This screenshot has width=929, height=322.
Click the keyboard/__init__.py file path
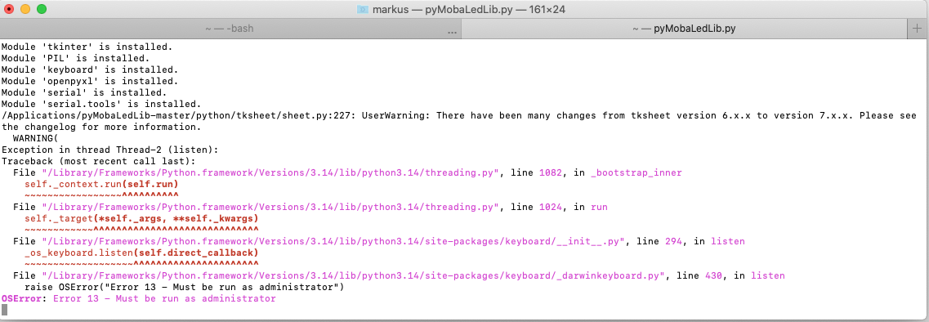[x=333, y=242]
